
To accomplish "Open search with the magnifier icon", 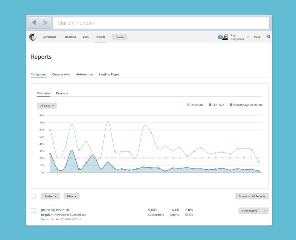I will point(268,37).
